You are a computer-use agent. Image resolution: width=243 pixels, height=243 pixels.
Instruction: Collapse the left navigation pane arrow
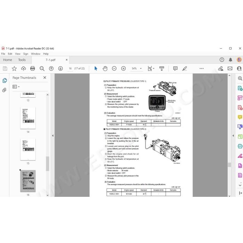click(53, 136)
